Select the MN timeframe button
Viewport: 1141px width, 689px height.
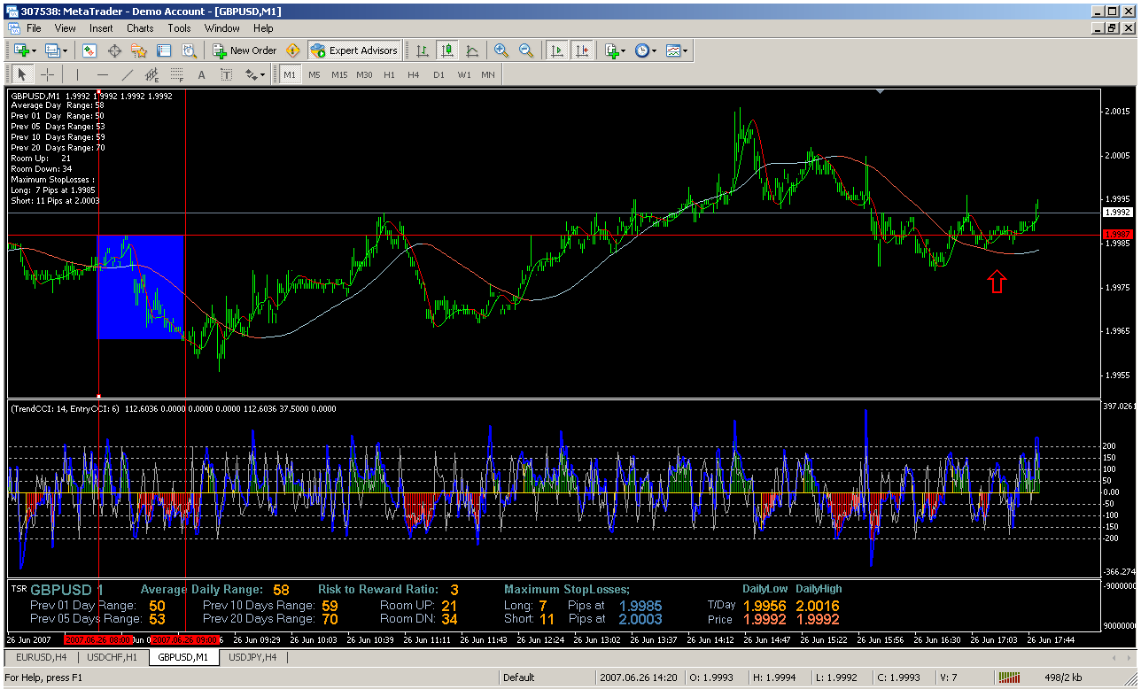pos(488,75)
